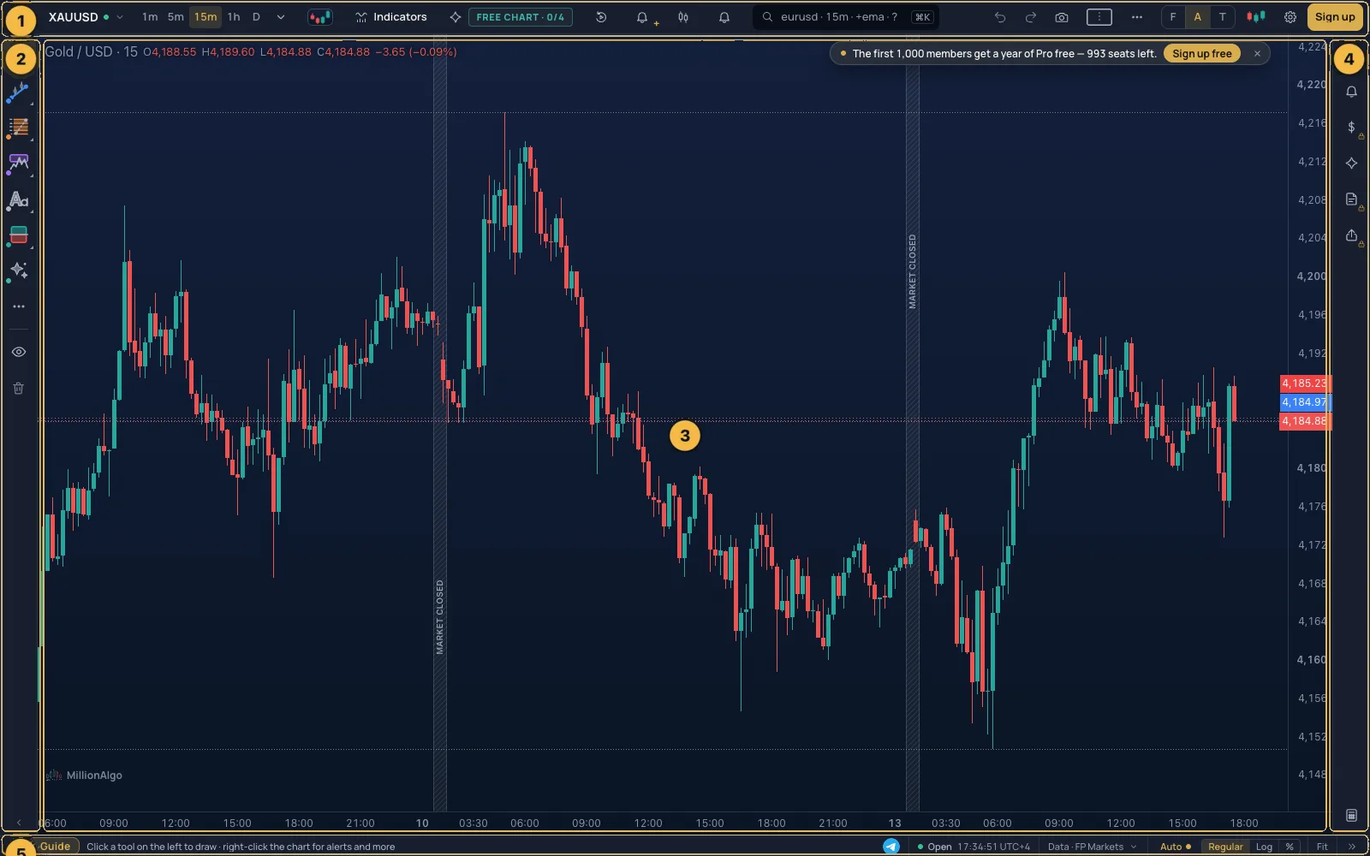Select the text annotation tool
The width and height of the screenshot is (1370, 856).
[x=18, y=200]
